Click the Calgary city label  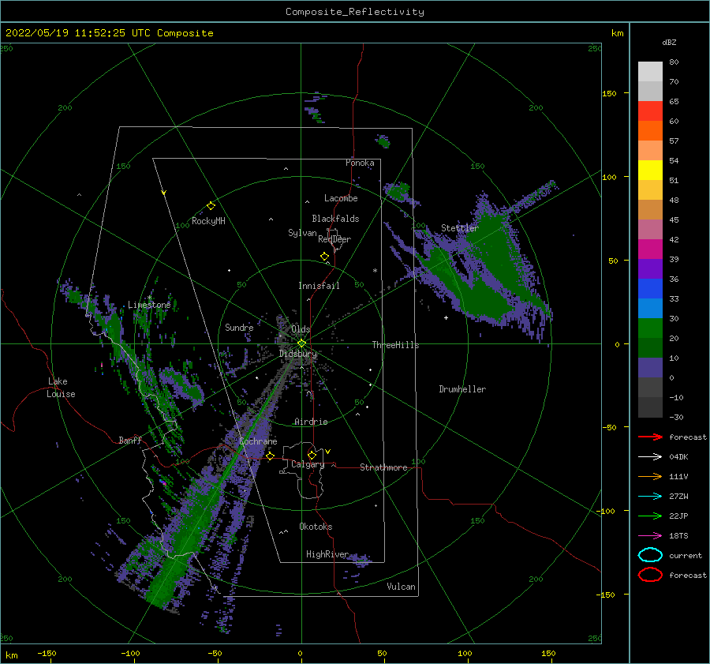[308, 464]
